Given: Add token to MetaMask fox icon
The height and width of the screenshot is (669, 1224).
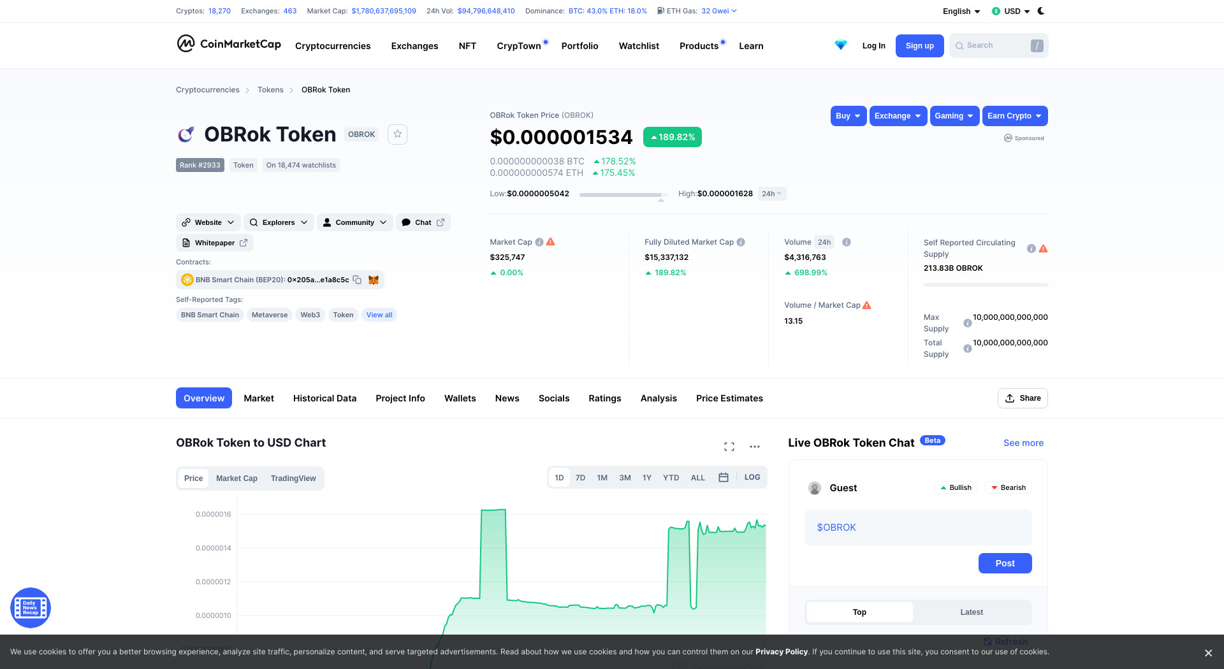Looking at the screenshot, I should (x=374, y=280).
